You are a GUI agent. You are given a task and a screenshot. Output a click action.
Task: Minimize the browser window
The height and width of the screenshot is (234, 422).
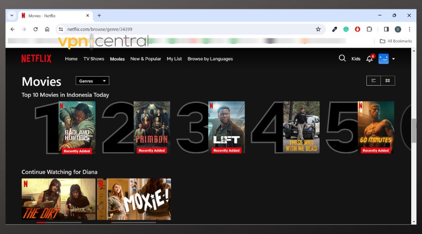380,15
